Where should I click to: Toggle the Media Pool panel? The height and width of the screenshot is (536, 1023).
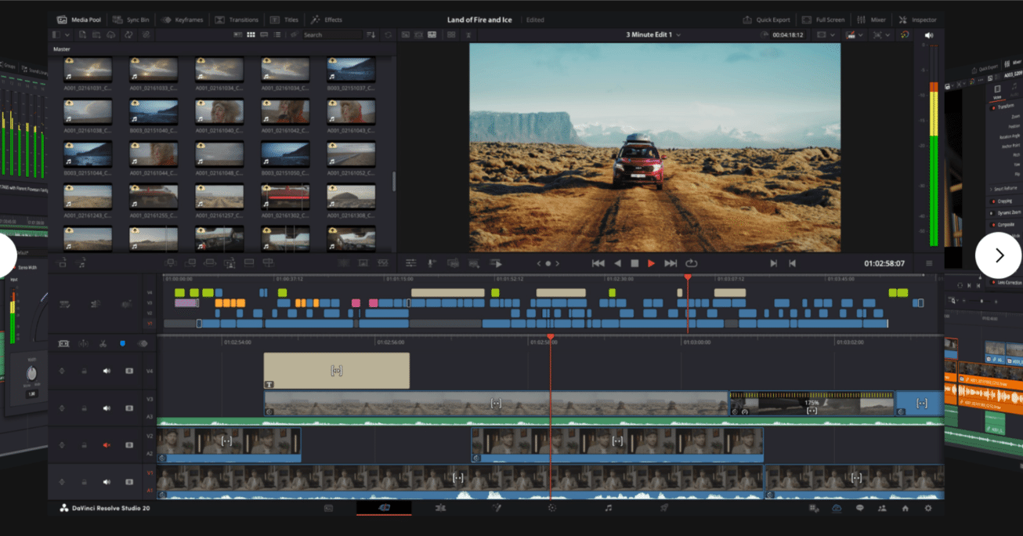78,19
